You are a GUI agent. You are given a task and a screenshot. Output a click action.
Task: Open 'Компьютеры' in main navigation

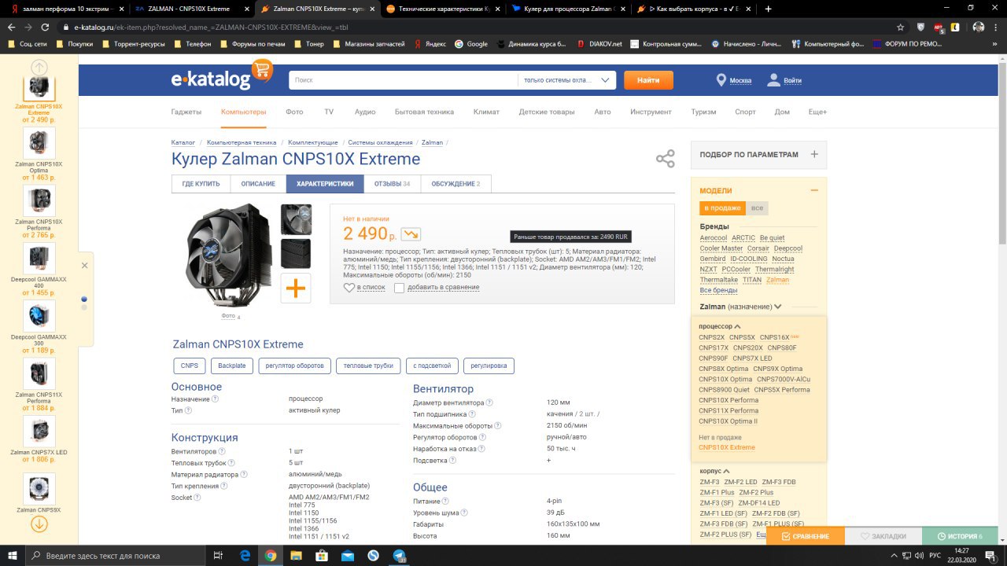(x=244, y=112)
